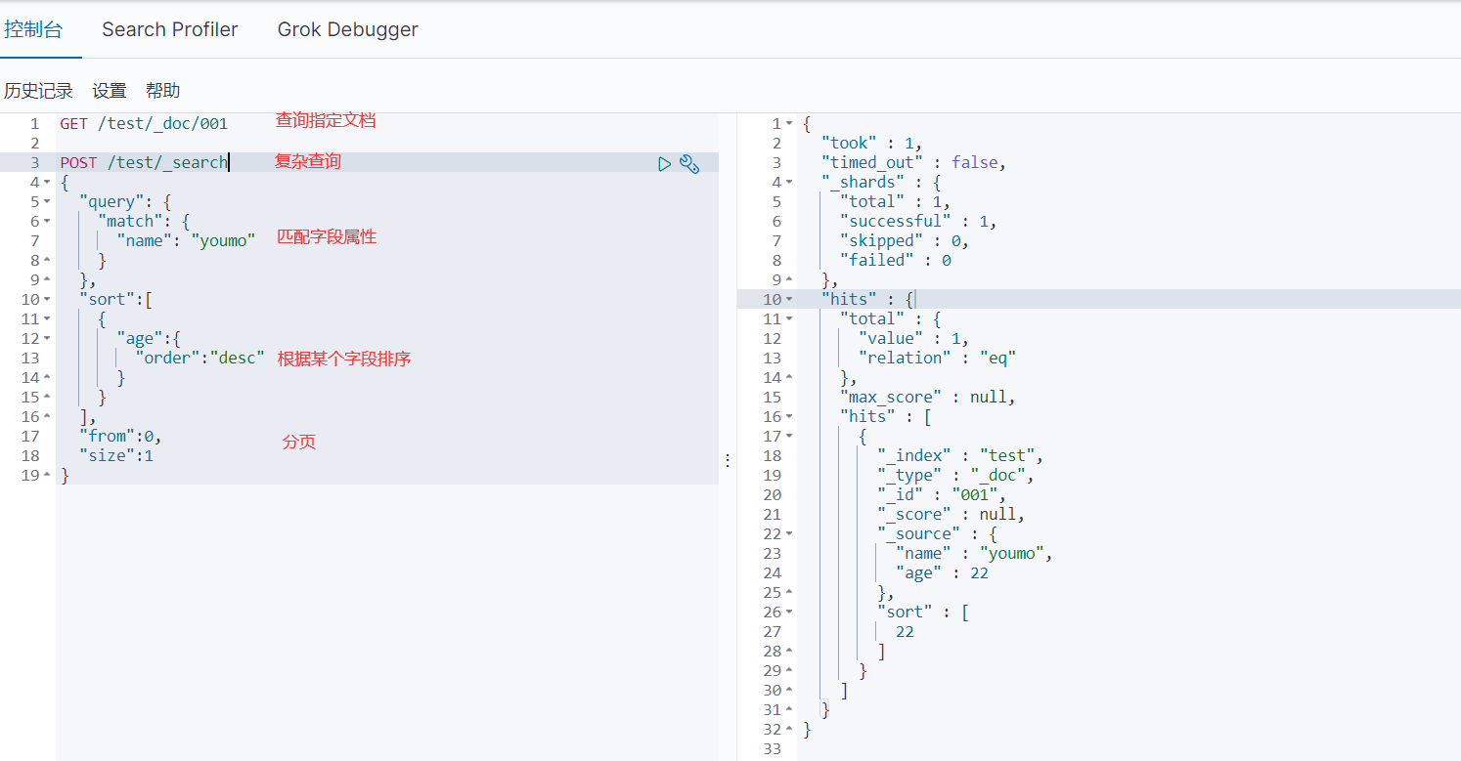Open 帮助 help link
This screenshot has width=1461, height=761.
click(x=163, y=91)
